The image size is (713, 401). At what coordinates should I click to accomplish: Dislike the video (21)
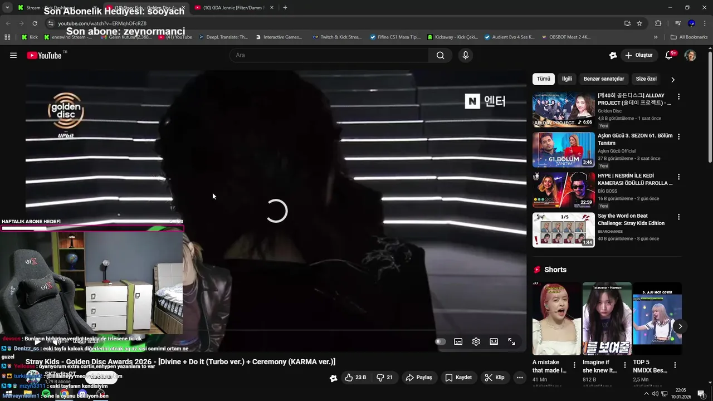[x=385, y=378]
